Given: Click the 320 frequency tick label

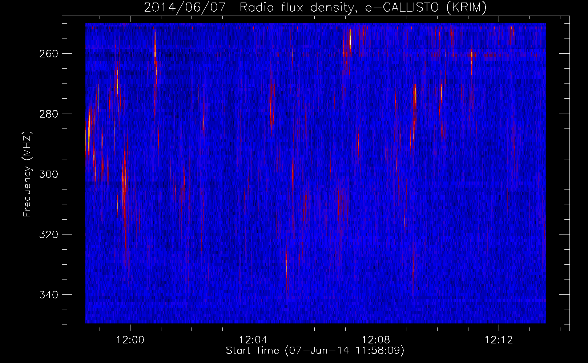Looking at the screenshot, I should point(49,234).
